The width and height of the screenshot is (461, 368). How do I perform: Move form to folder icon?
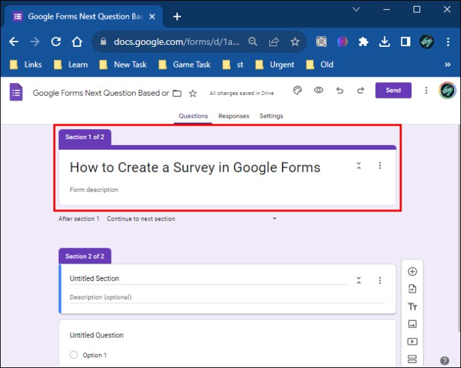tap(176, 93)
